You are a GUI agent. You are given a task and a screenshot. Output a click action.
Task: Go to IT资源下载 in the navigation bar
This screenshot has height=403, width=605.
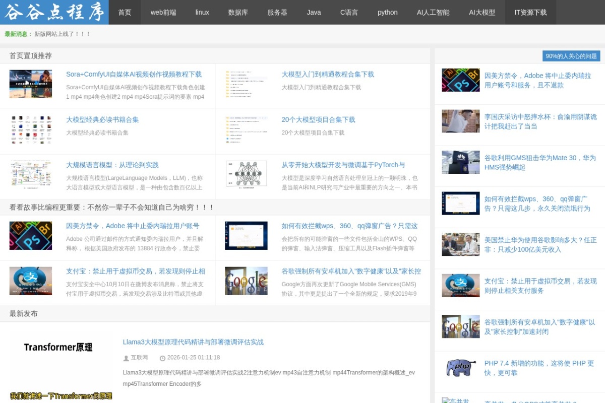530,12
